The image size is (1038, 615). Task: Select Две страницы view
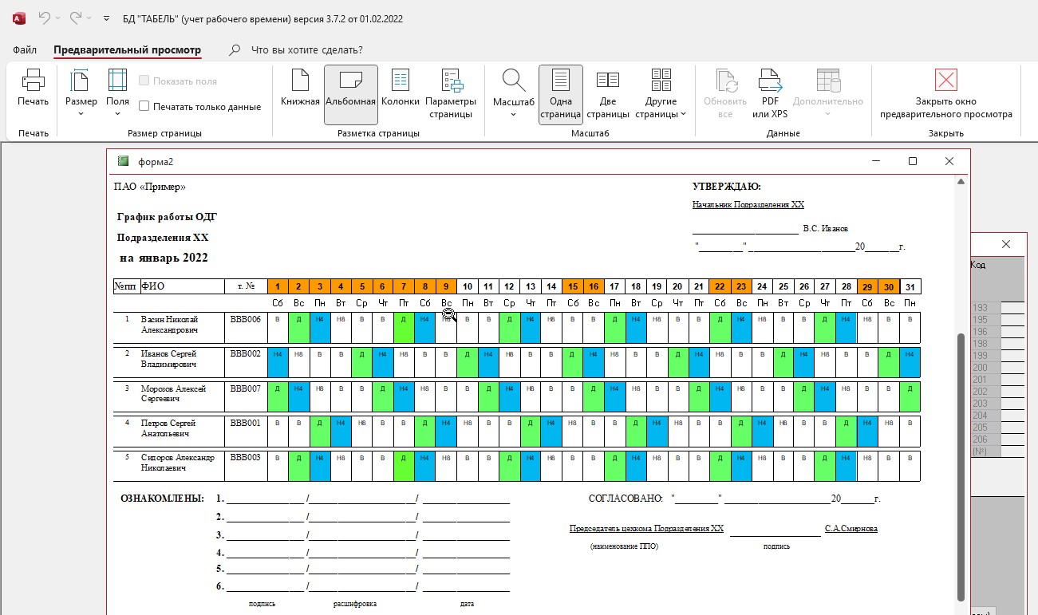tap(608, 93)
